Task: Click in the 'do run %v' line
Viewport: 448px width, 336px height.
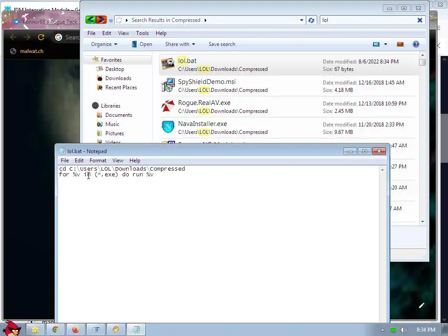Action: 106,174
